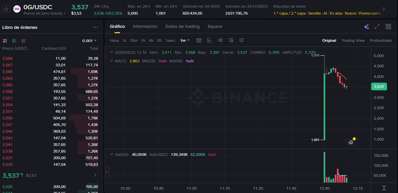
Task: Expand side panel handle left of chart
Action: point(107,172)
